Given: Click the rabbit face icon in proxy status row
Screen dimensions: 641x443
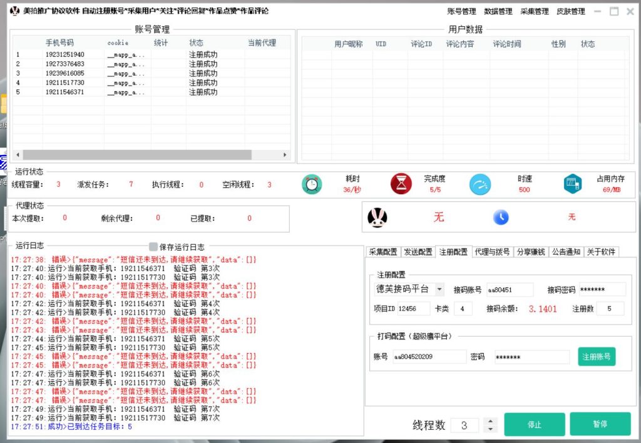Looking at the screenshot, I should [x=378, y=217].
